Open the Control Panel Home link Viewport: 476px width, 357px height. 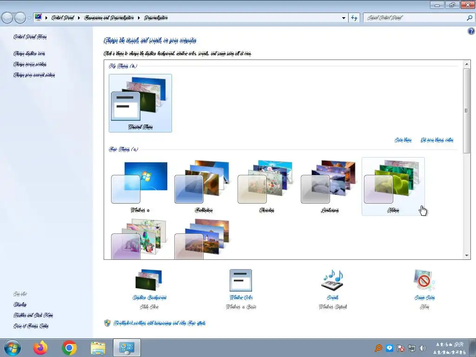pos(30,37)
